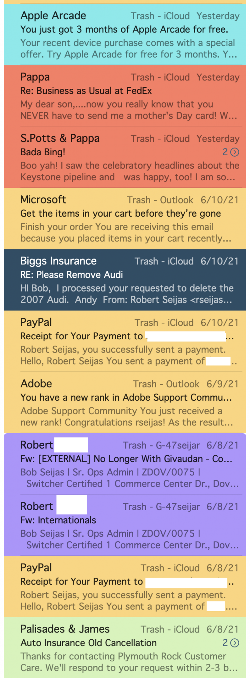
Task: Open Apple Arcade free months email
Action: (x=125, y=35)
